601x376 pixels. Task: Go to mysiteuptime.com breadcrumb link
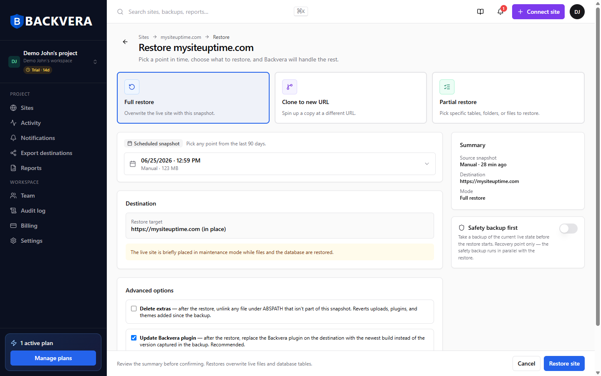tap(181, 37)
